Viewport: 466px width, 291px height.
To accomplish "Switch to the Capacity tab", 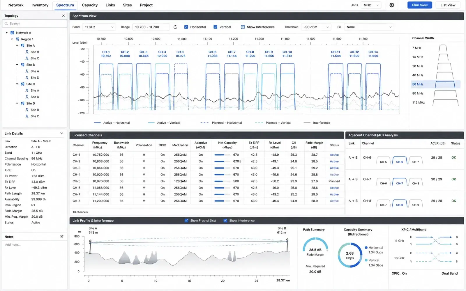I will [x=90, y=5].
